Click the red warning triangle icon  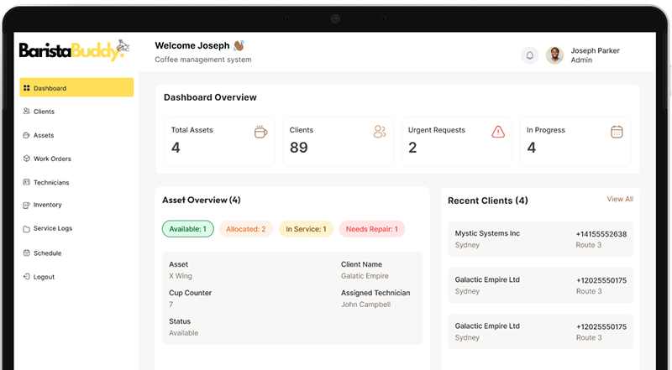click(498, 132)
